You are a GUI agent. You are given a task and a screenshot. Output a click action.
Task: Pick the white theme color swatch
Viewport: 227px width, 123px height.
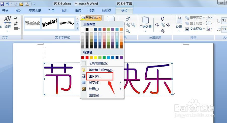point(83,29)
